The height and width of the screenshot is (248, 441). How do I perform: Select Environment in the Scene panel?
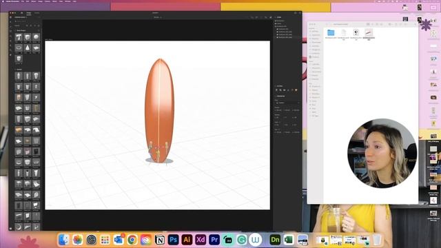pyautogui.click(x=280, y=21)
